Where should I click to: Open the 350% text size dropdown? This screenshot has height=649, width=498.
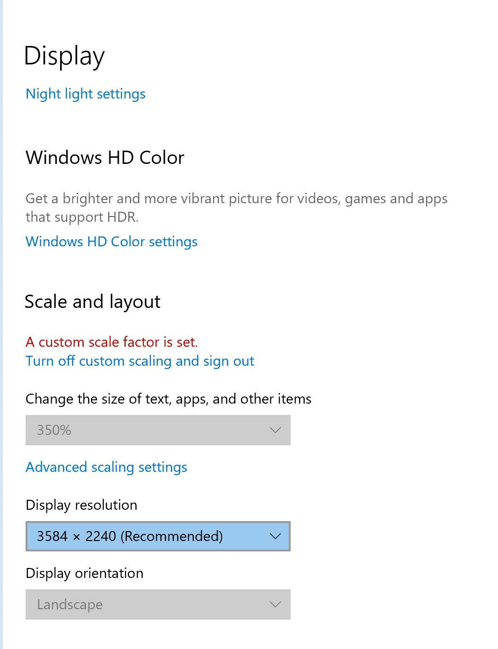(x=158, y=430)
